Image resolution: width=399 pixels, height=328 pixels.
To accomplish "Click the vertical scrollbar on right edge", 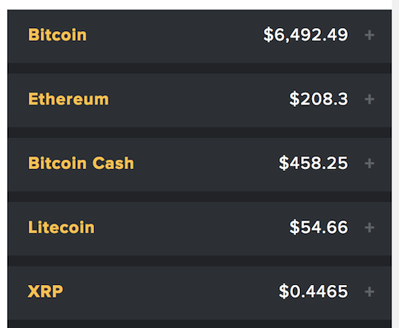I will (395, 164).
